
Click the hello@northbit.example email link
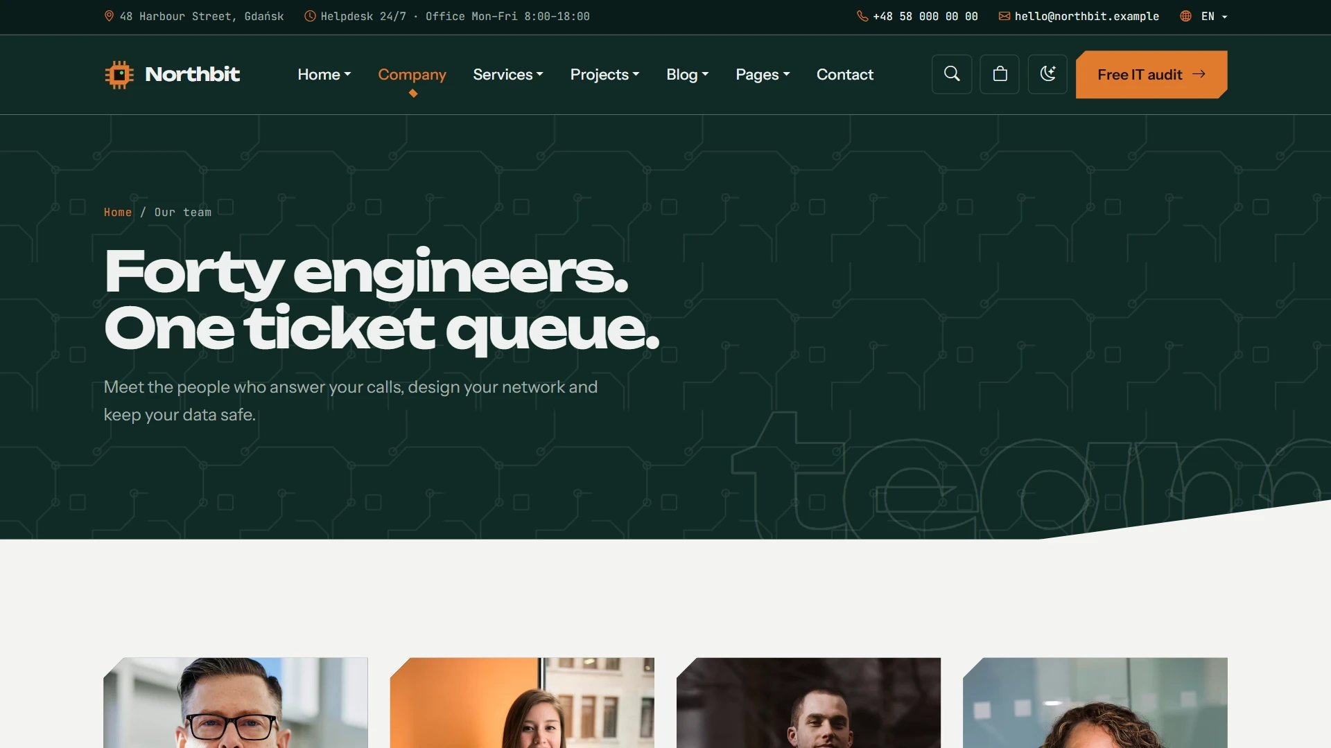pyautogui.click(x=1086, y=16)
